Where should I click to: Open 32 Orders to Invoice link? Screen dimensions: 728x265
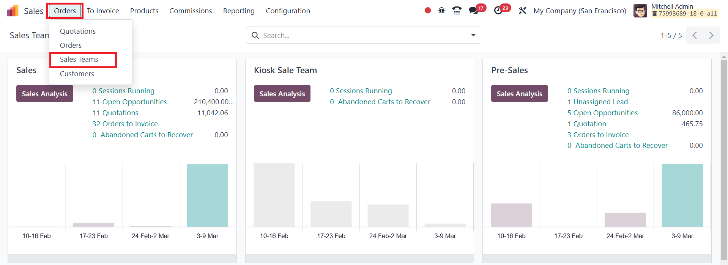[125, 124]
